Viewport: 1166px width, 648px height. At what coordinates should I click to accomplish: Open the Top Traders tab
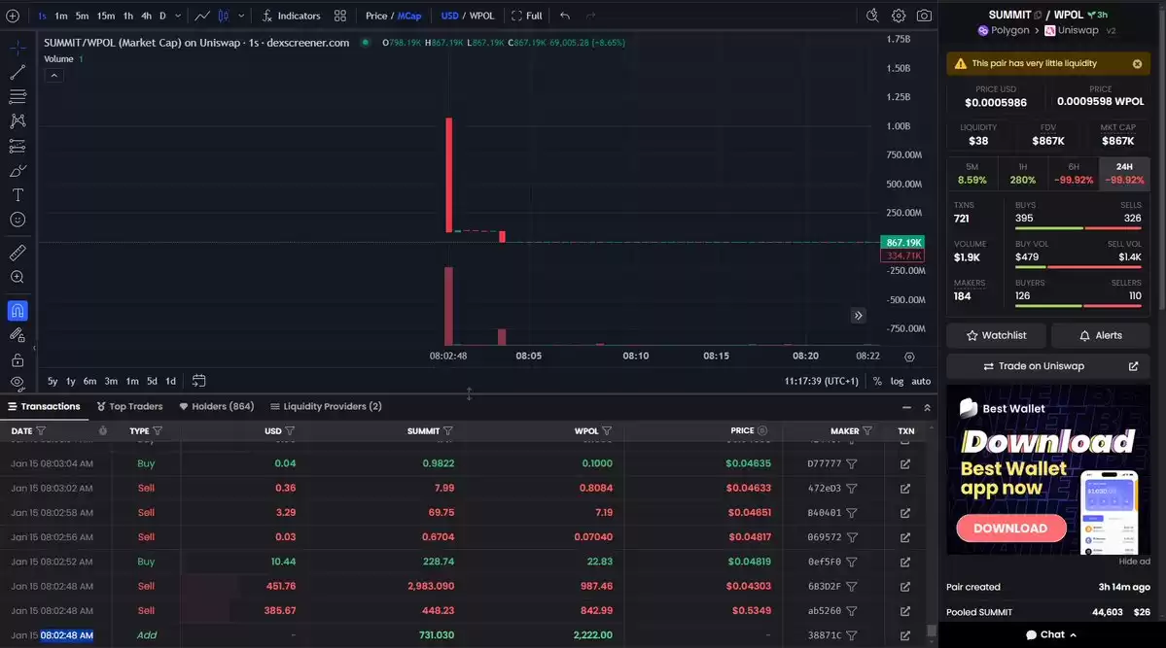[129, 406]
